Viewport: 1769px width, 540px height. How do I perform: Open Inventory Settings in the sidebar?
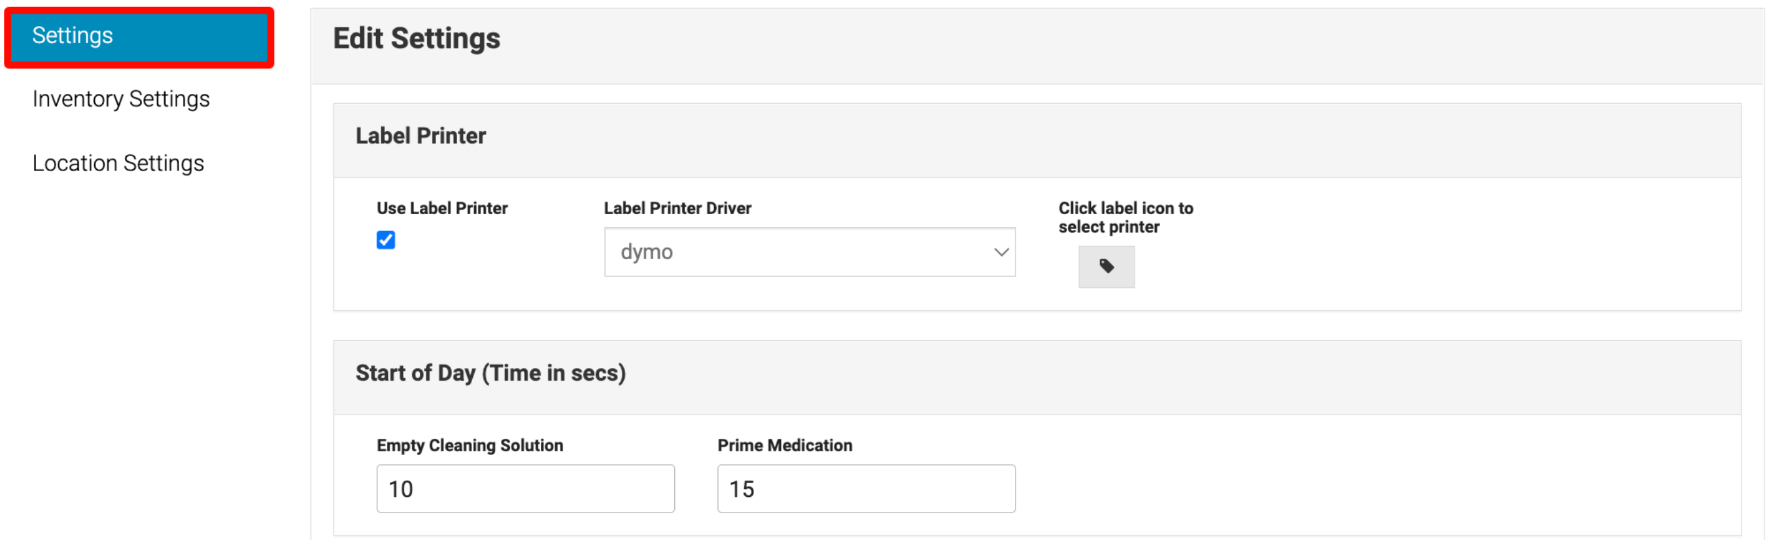[121, 99]
